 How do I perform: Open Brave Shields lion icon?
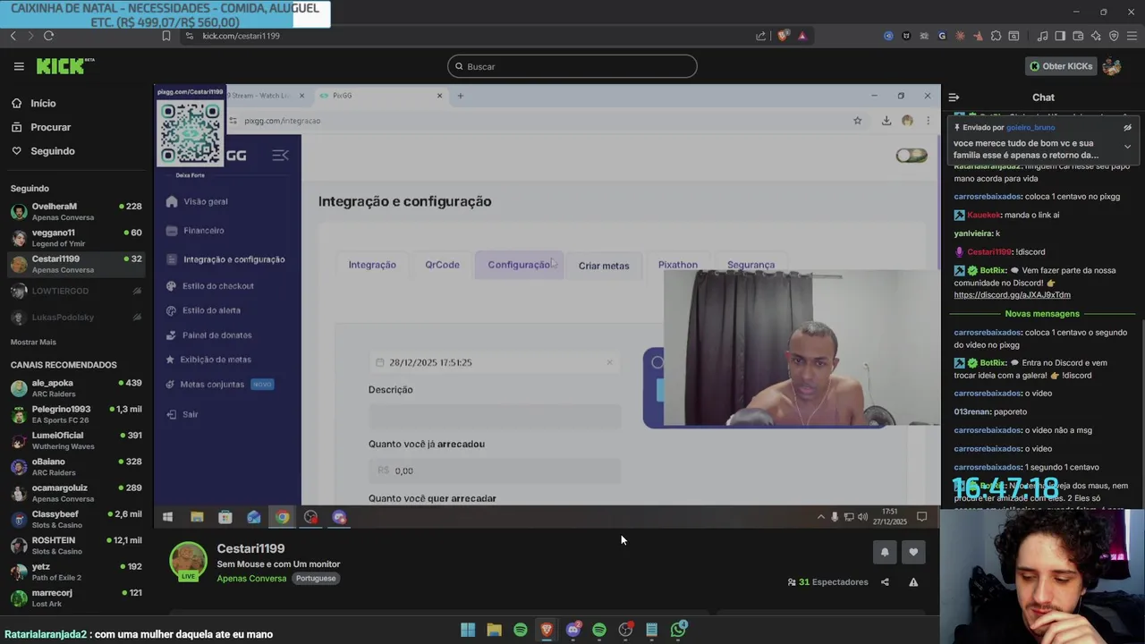click(783, 36)
